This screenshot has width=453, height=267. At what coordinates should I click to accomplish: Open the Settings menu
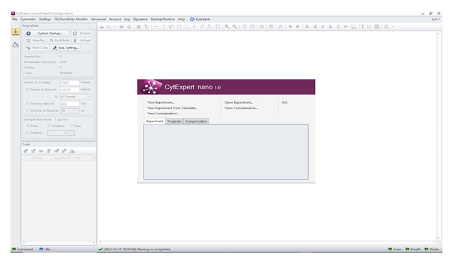coord(45,19)
